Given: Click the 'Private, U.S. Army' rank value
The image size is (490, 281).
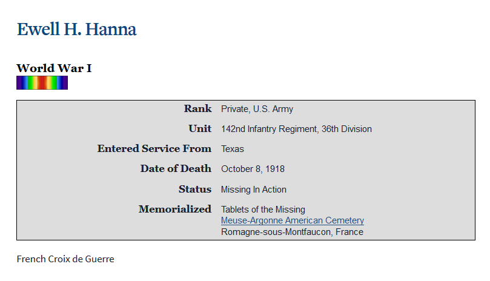Looking at the screenshot, I should [257, 109].
